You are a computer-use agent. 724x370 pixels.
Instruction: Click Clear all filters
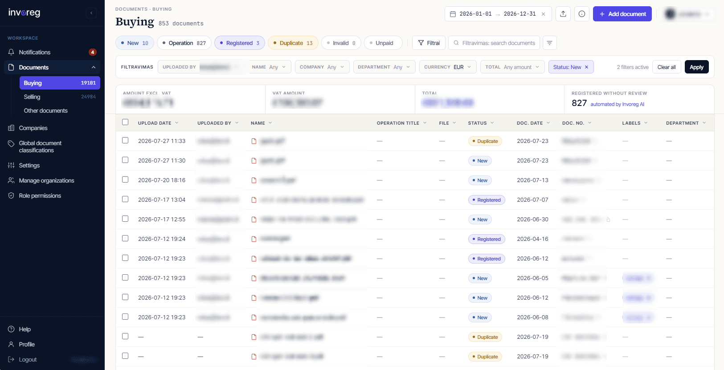coord(667,67)
